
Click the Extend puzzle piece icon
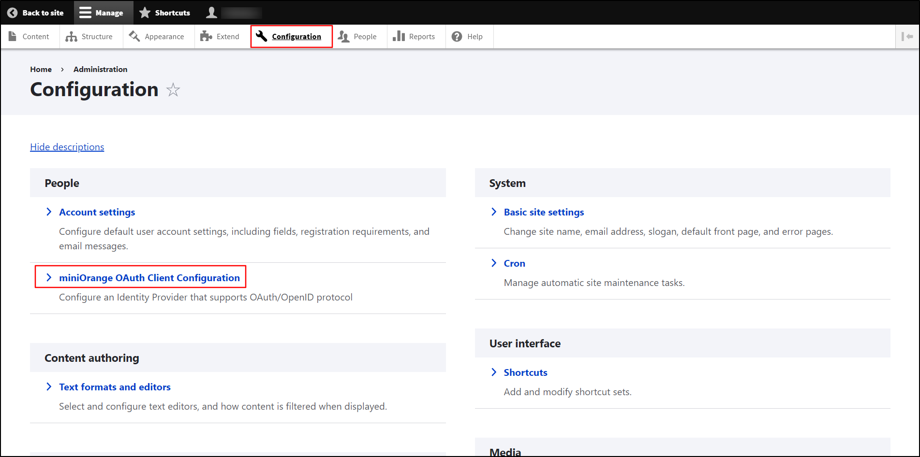pyautogui.click(x=207, y=36)
